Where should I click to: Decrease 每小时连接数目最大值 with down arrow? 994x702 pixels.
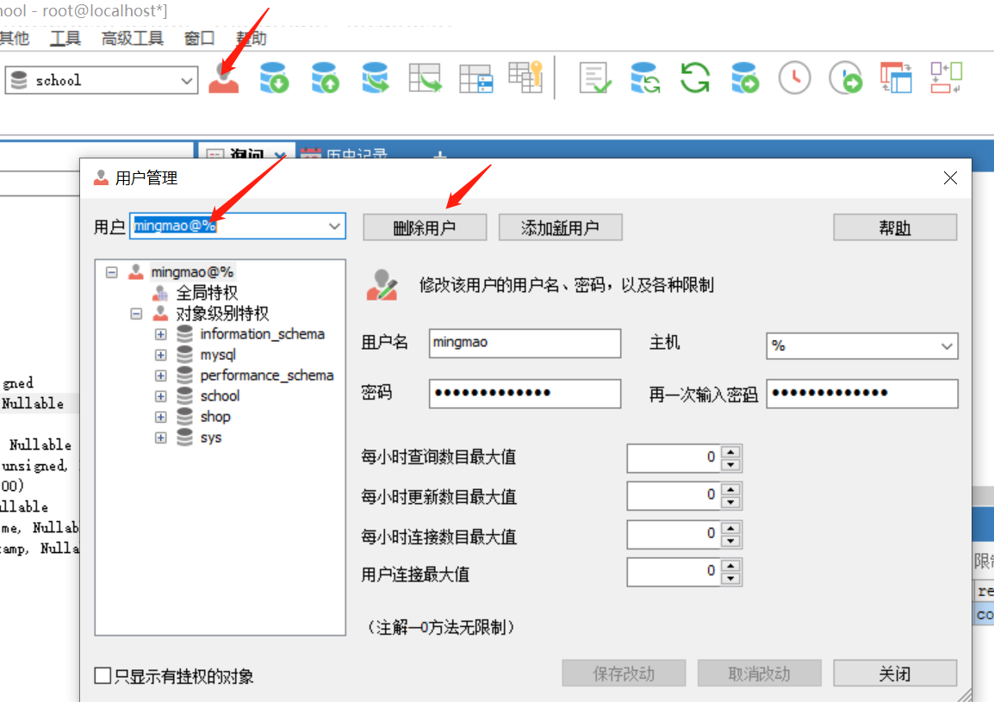coord(731,541)
